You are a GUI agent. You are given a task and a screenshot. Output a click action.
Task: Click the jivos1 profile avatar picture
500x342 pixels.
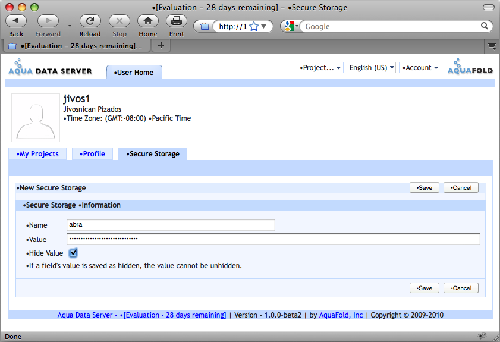point(36,117)
